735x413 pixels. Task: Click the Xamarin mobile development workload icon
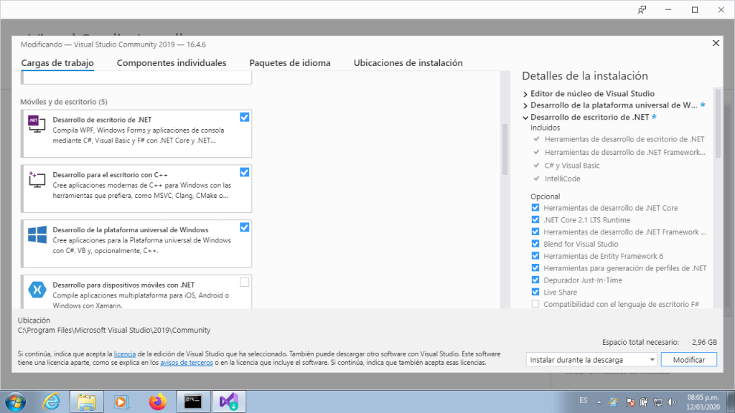click(x=37, y=289)
